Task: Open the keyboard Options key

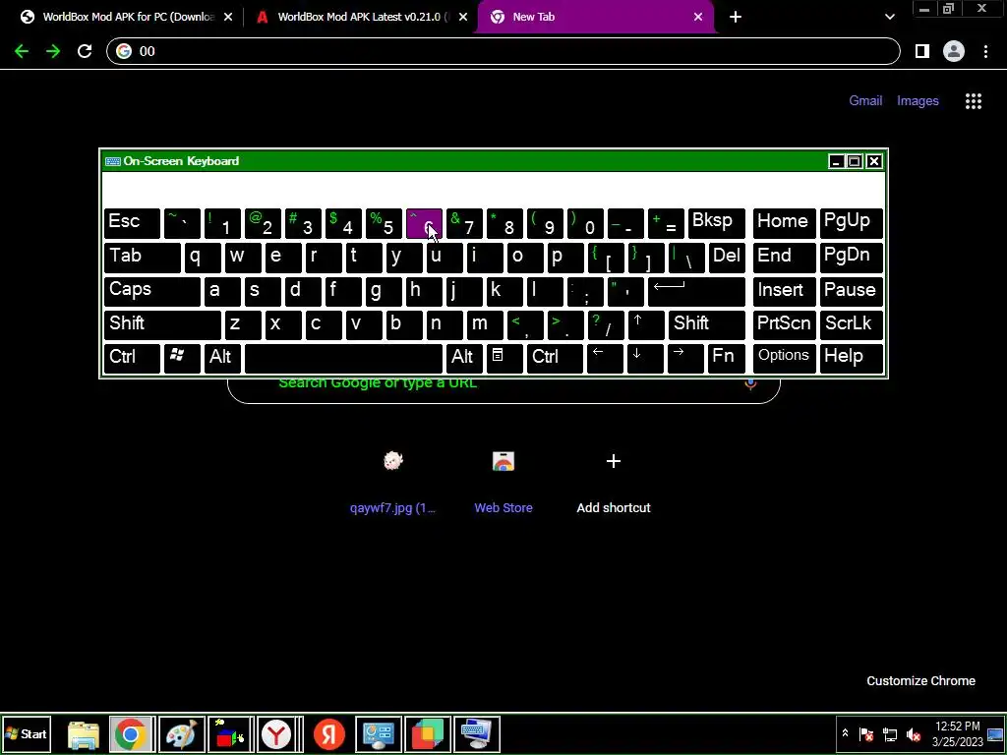Action: [x=784, y=358]
